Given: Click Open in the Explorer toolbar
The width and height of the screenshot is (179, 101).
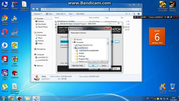Looking at the screenshot, I should [49, 14].
